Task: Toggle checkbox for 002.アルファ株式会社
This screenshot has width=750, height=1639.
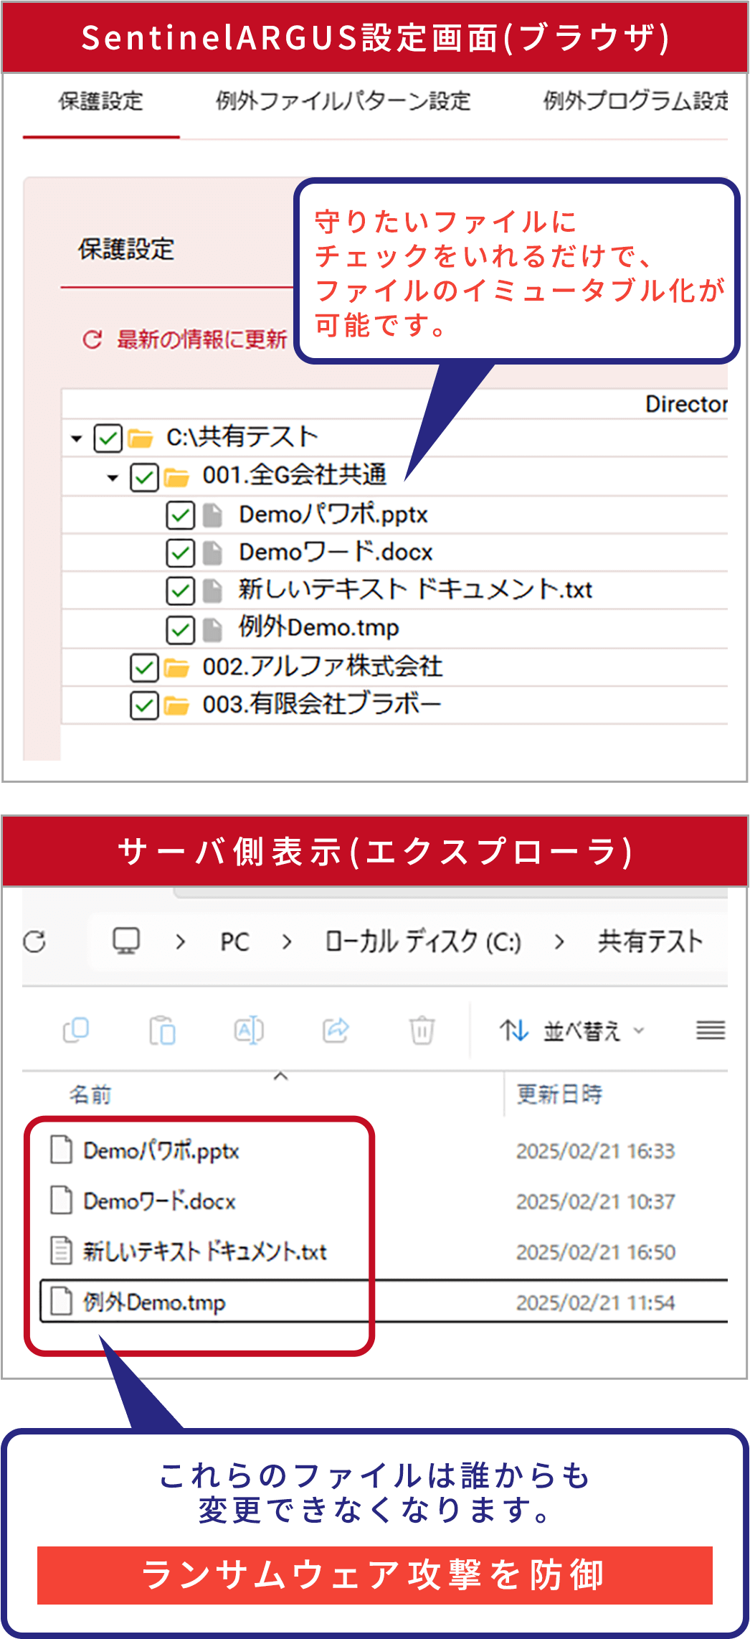Action: point(144,667)
